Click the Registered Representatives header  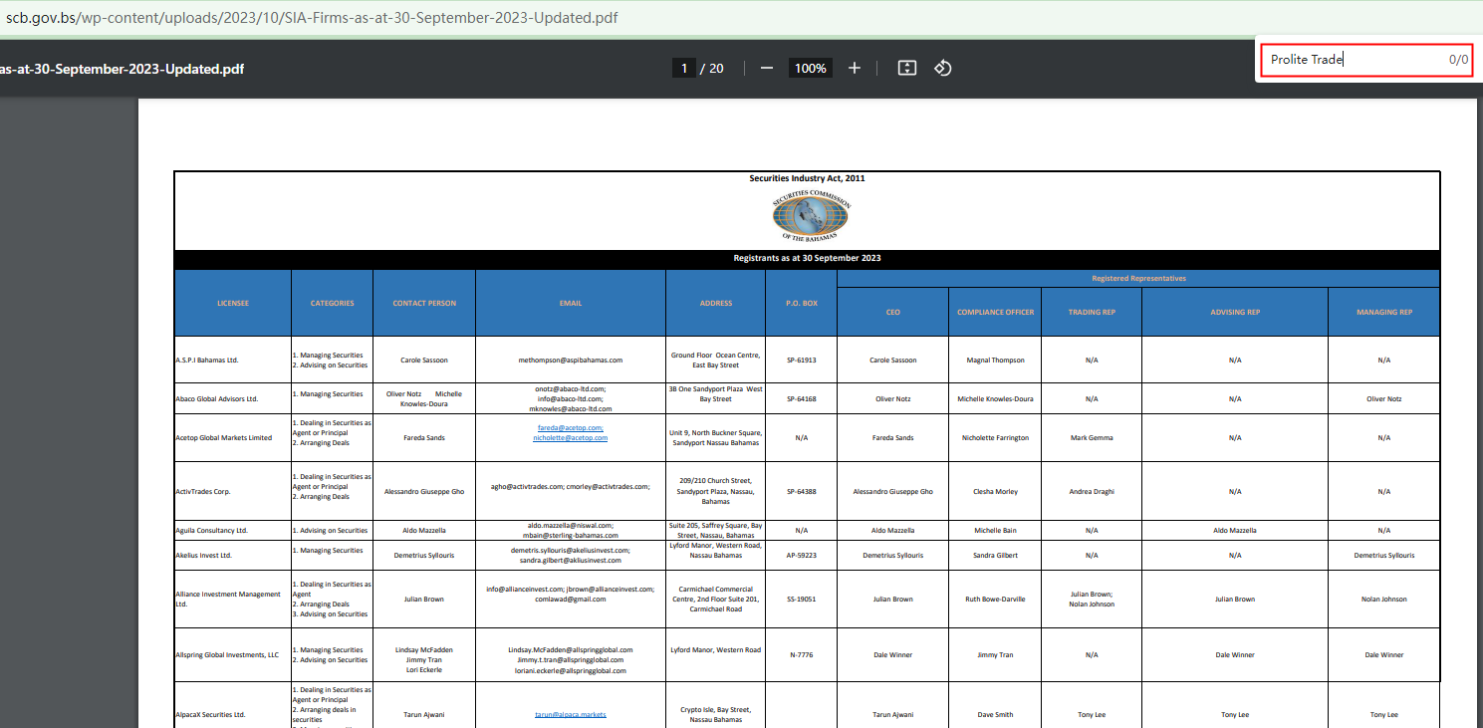point(1138,278)
